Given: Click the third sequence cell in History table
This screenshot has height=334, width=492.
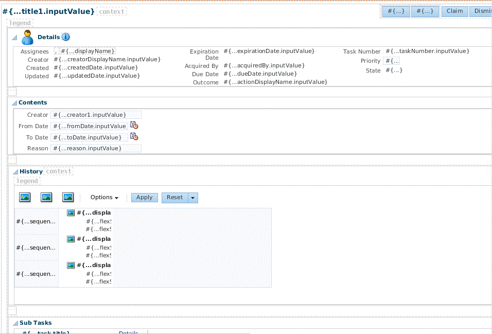Looking at the screenshot, I should point(37,274).
